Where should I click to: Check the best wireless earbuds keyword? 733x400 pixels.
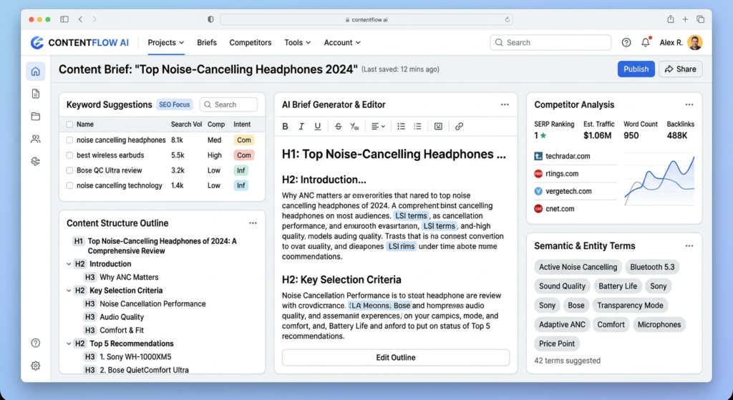pyautogui.click(x=69, y=155)
